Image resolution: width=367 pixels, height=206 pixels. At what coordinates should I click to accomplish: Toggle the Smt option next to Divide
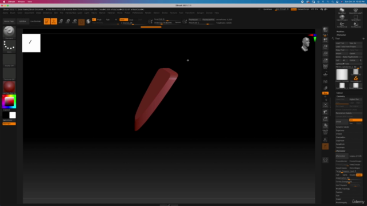click(356, 120)
